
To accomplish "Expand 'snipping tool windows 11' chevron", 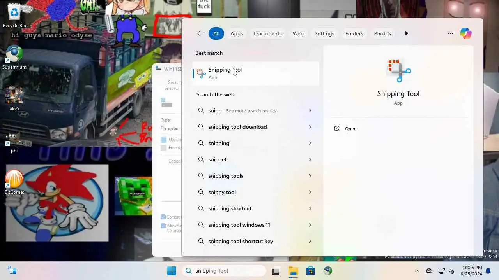I will 310,225.
